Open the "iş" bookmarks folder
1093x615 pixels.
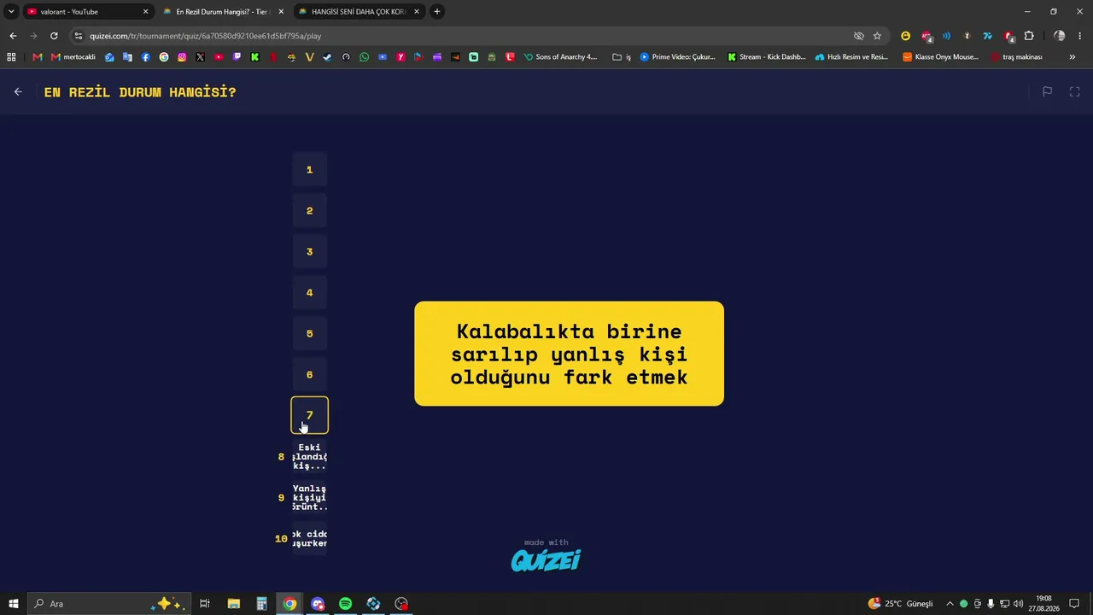point(622,57)
